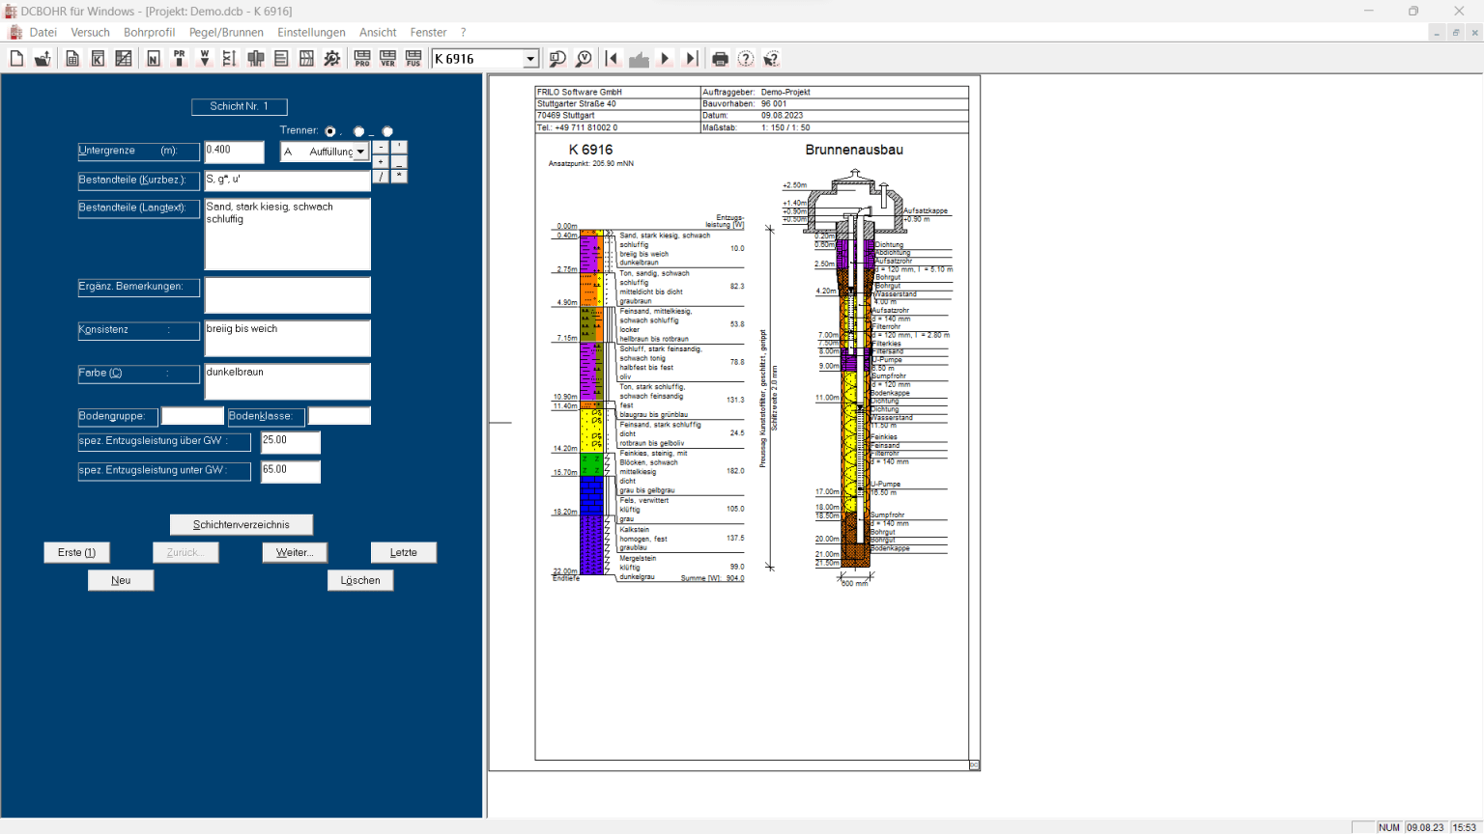This screenshot has width=1484, height=834.
Task: Click the Entzugsleistung unter GW field 65.00
Action: (x=291, y=471)
